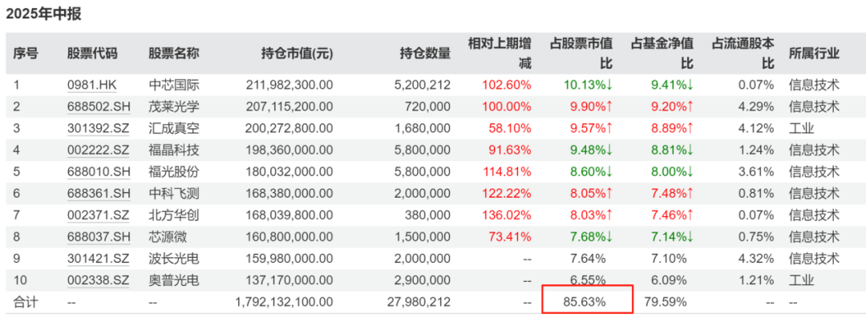Click the 持仓数量 column header

(x=425, y=54)
